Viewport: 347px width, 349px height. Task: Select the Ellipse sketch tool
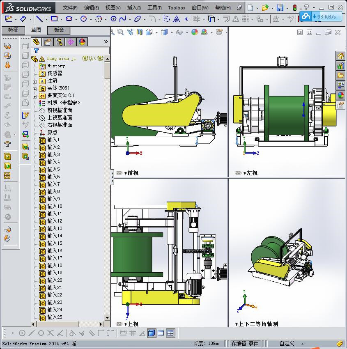click(x=137, y=19)
